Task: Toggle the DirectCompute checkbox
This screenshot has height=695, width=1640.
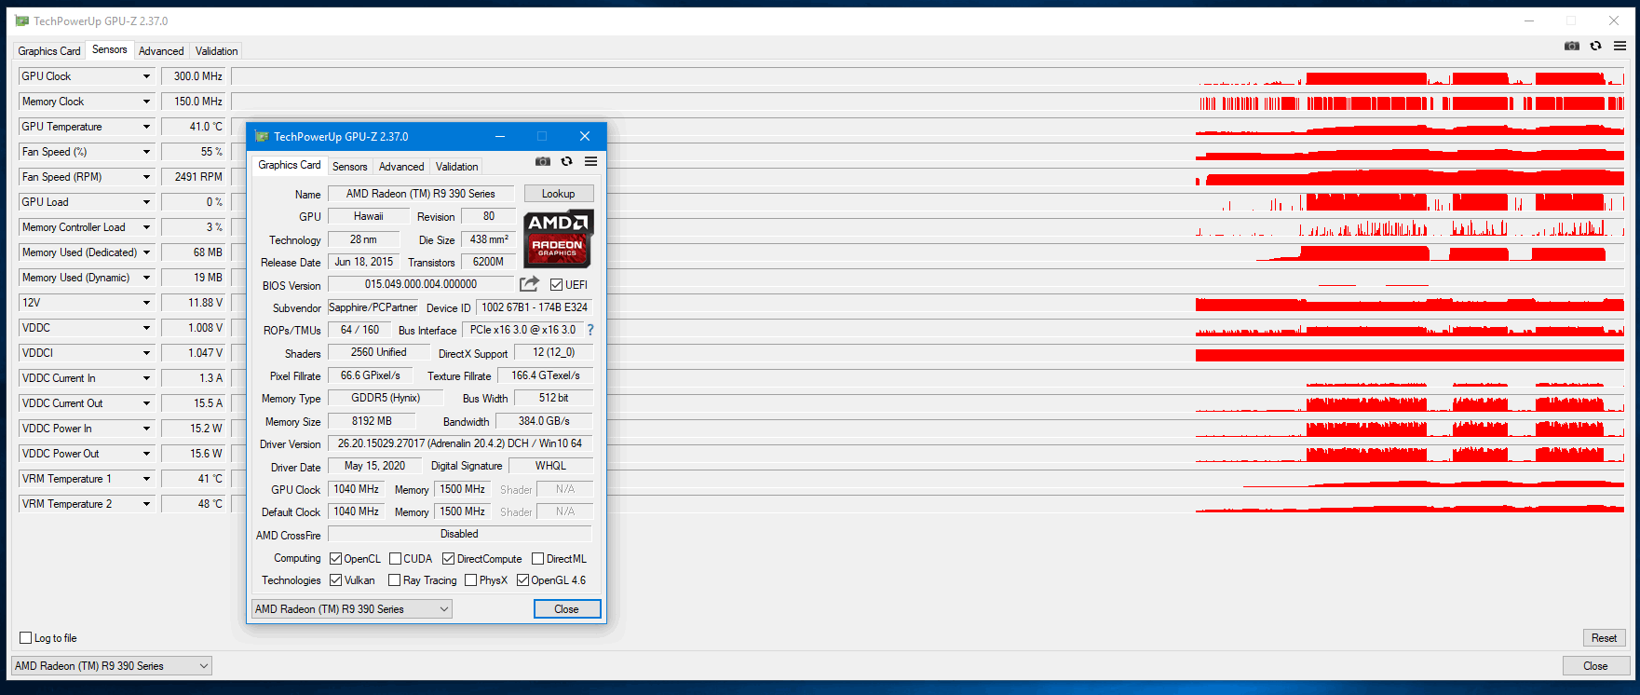Action: 448,559
